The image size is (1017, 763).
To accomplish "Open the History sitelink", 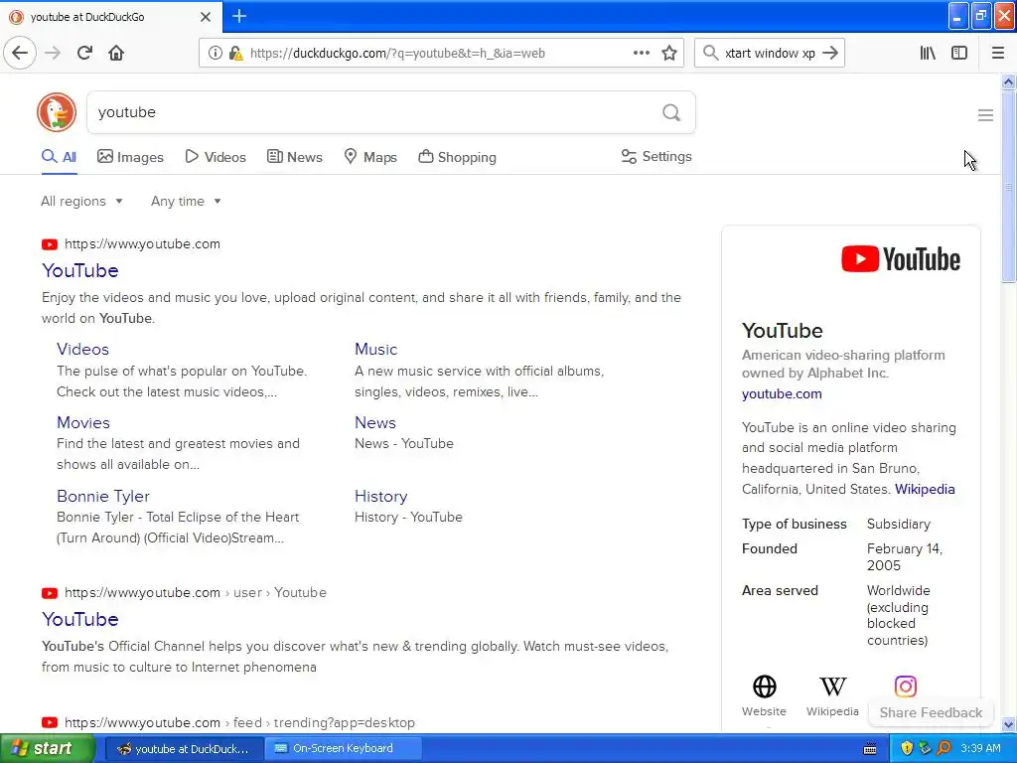I will click(380, 497).
